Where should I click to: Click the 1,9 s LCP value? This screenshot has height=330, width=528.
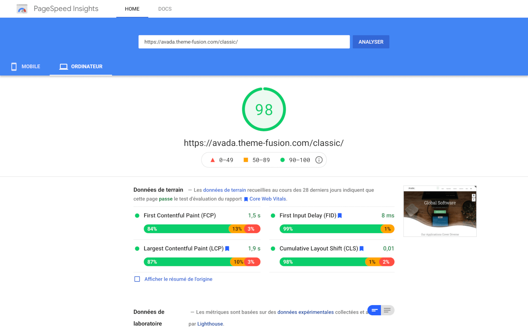254,249
